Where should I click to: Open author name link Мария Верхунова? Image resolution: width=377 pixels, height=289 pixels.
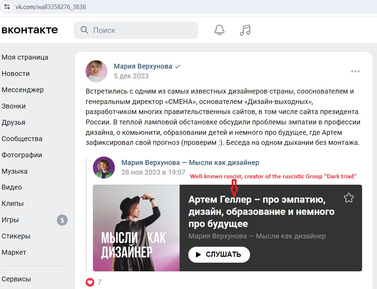pyautogui.click(x=143, y=66)
